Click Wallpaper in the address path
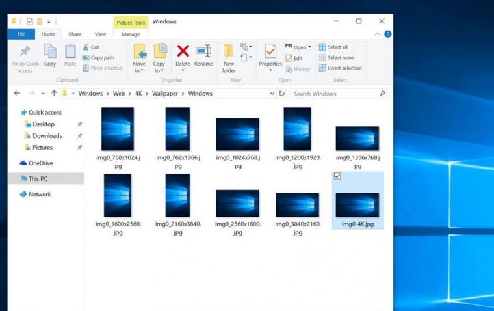 point(164,93)
